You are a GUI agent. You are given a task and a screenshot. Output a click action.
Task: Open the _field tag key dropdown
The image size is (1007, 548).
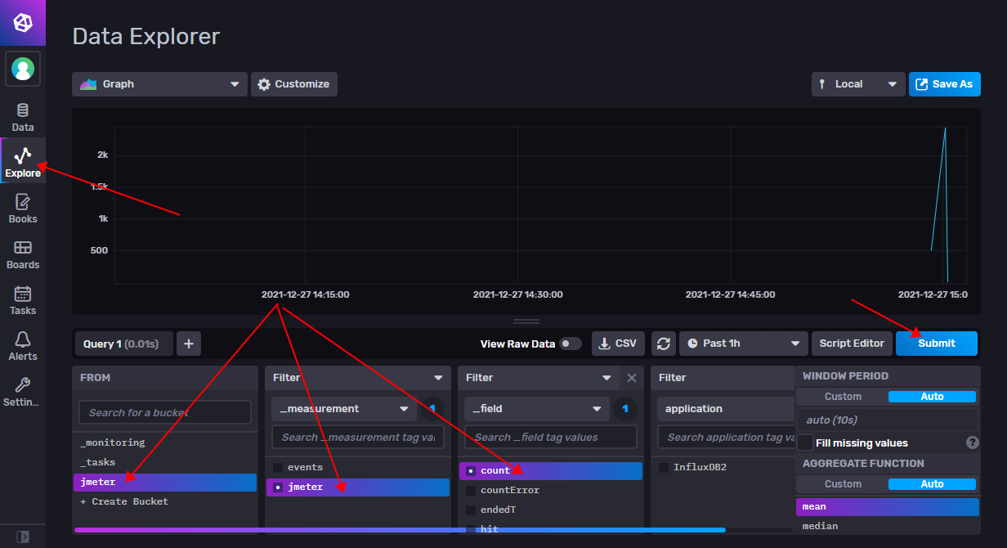(538, 409)
